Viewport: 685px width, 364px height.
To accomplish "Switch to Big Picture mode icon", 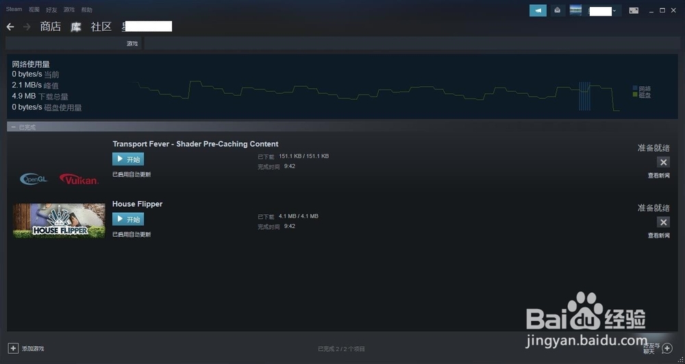I will click(x=634, y=10).
